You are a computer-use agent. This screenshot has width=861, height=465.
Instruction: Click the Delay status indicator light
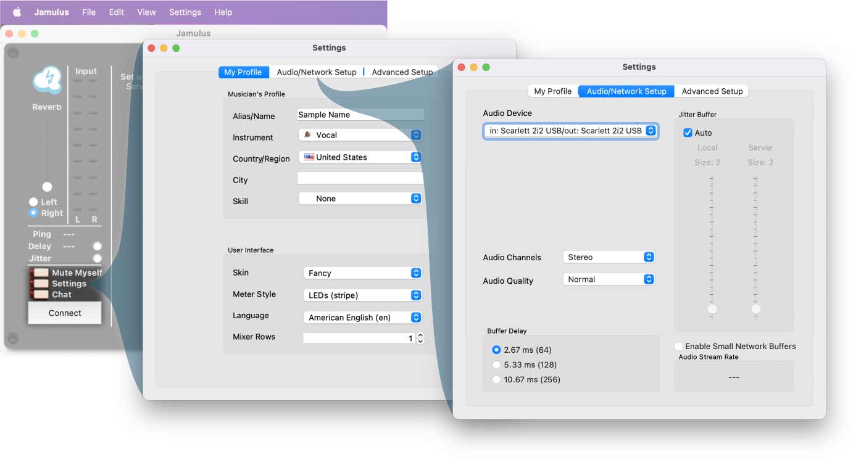click(x=97, y=246)
